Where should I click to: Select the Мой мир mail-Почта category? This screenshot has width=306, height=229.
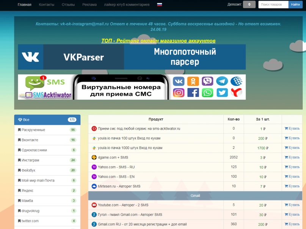click(x=47, y=180)
